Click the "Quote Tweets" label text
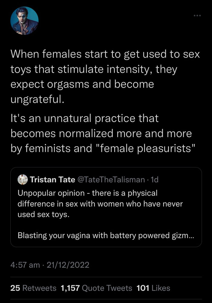212x303 pixels. (107, 288)
